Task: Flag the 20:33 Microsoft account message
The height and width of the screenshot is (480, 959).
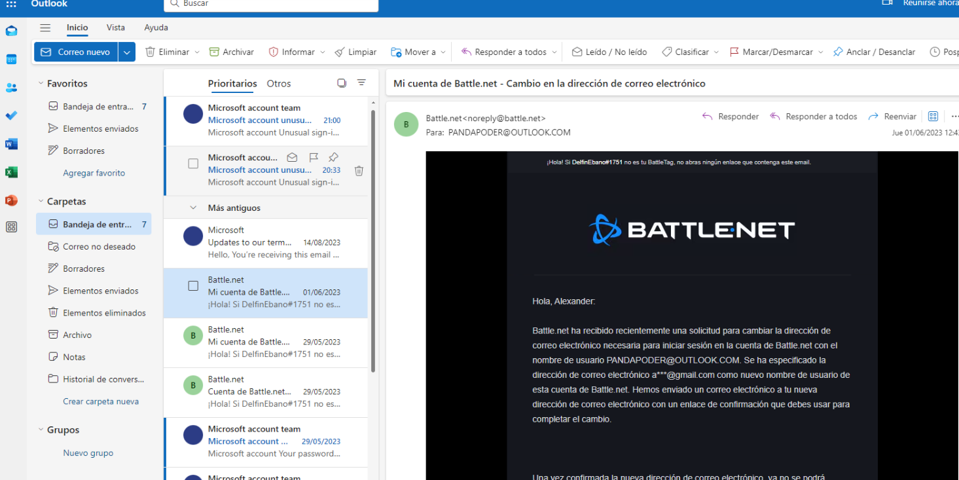Action: point(314,157)
